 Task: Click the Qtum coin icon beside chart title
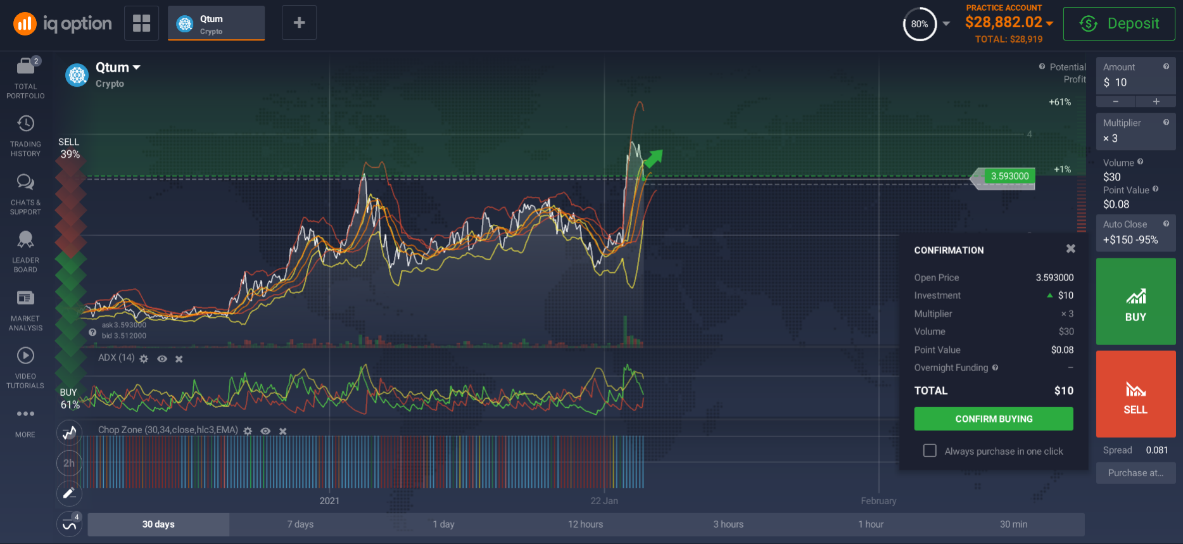tap(77, 75)
